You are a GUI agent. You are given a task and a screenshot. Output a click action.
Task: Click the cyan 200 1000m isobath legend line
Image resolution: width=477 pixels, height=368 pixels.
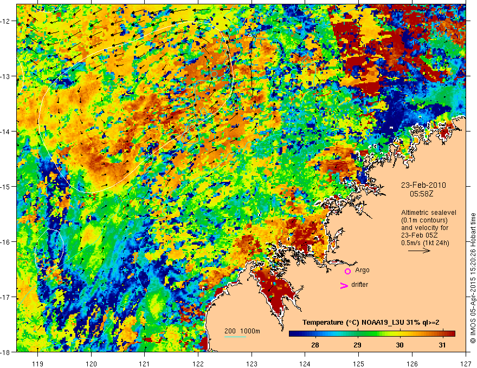[235, 337]
